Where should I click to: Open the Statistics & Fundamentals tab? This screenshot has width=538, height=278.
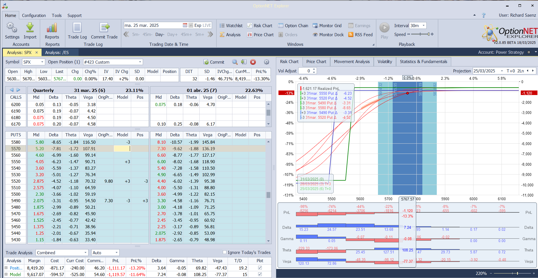[x=423, y=62]
